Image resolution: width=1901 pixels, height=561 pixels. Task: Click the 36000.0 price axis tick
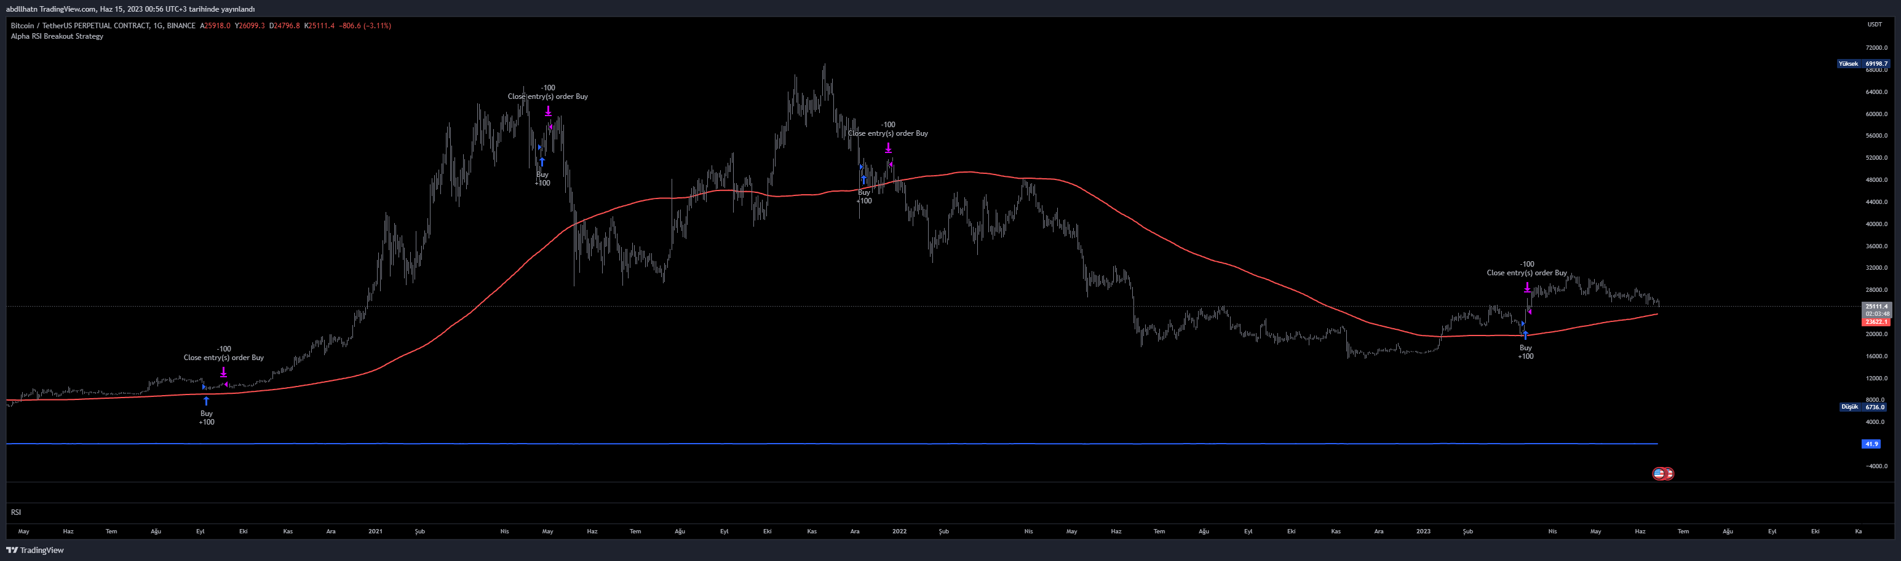click(x=1876, y=246)
